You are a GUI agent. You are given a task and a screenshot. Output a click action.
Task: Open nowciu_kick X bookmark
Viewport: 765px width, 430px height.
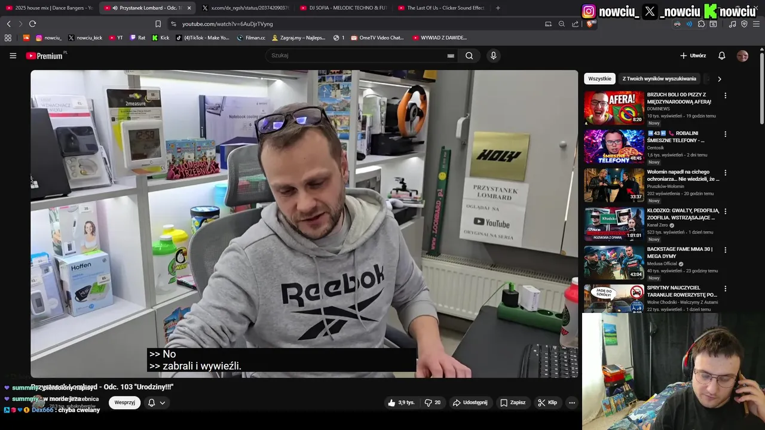(85, 38)
